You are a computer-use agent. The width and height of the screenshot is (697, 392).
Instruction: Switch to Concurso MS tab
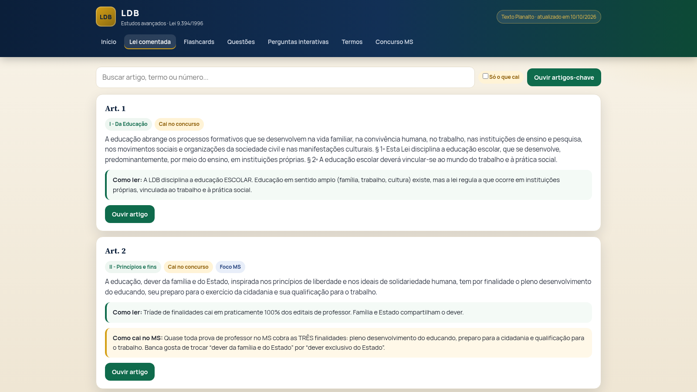coord(394,42)
